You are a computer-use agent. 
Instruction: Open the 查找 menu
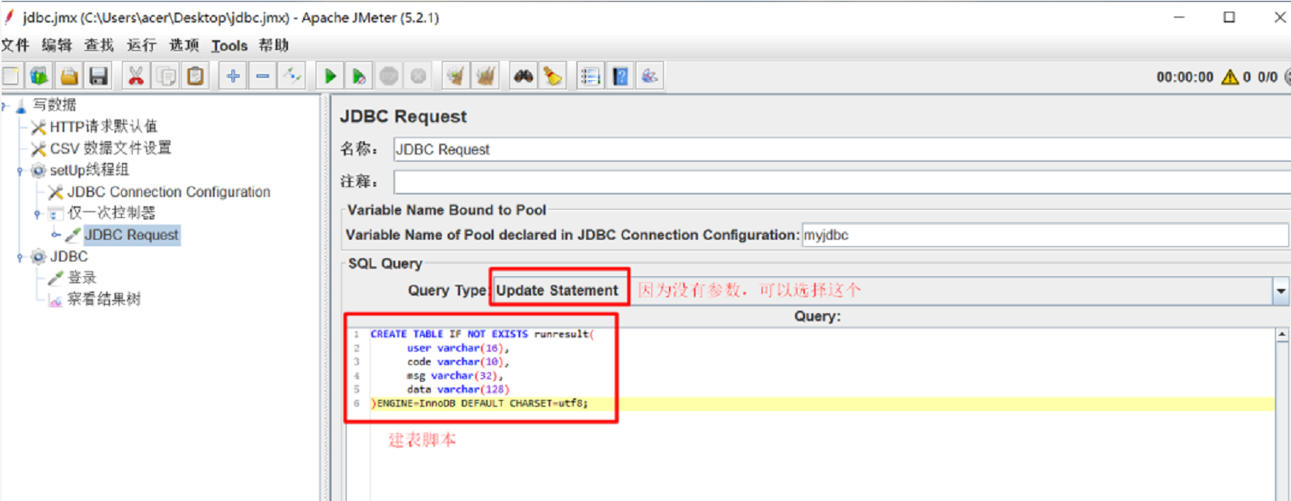[x=99, y=45]
